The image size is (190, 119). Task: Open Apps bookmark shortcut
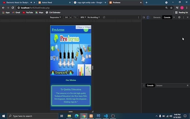[x=6, y=13]
